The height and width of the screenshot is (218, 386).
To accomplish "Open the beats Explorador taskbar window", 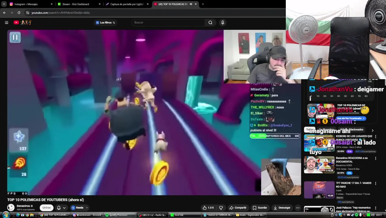I will click(250, 215).
